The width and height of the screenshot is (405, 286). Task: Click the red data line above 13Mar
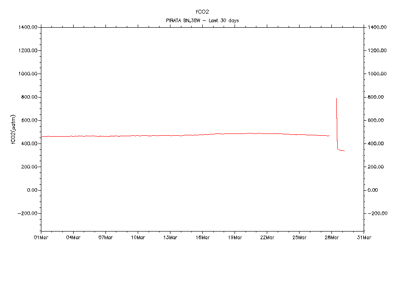(170, 135)
